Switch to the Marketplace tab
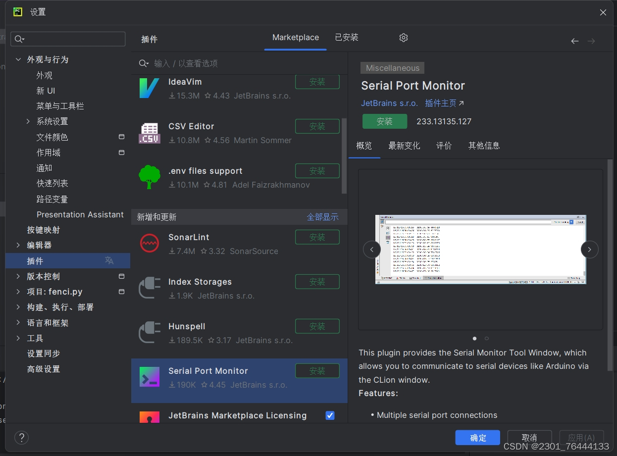Viewport: 617px width, 456px height. 296,38
